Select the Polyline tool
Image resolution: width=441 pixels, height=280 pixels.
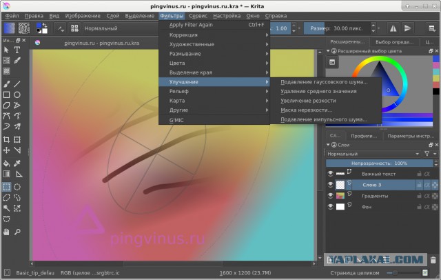click(17, 106)
